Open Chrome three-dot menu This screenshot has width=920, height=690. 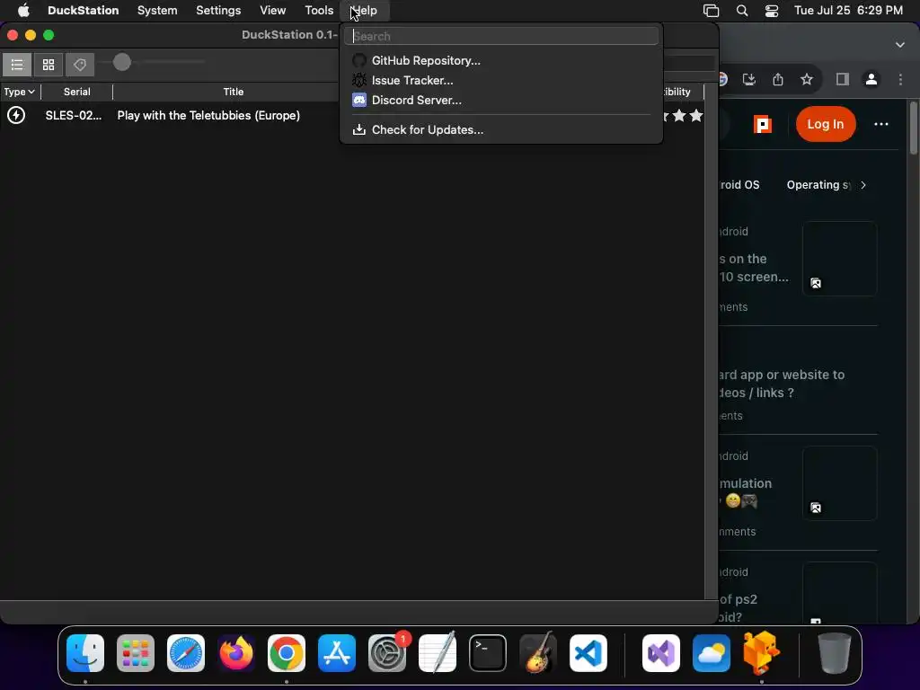tap(900, 79)
